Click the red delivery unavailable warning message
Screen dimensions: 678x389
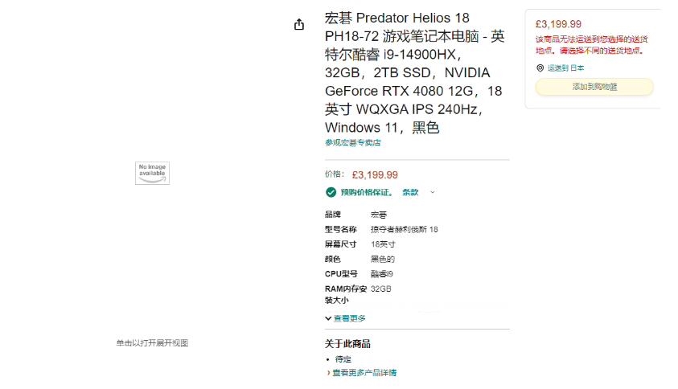(x=592, y=45)
